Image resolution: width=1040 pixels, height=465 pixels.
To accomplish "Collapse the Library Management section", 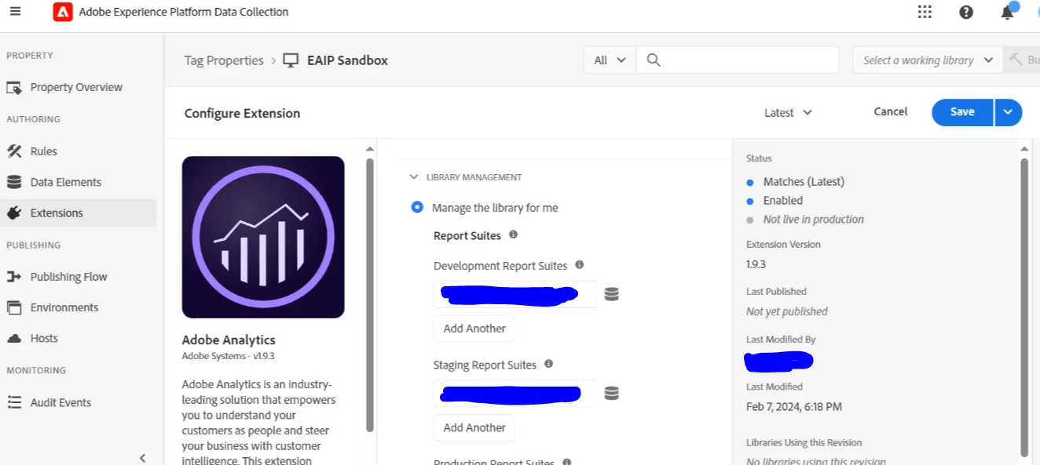I will pyautogui.click(x=414, y=177).
